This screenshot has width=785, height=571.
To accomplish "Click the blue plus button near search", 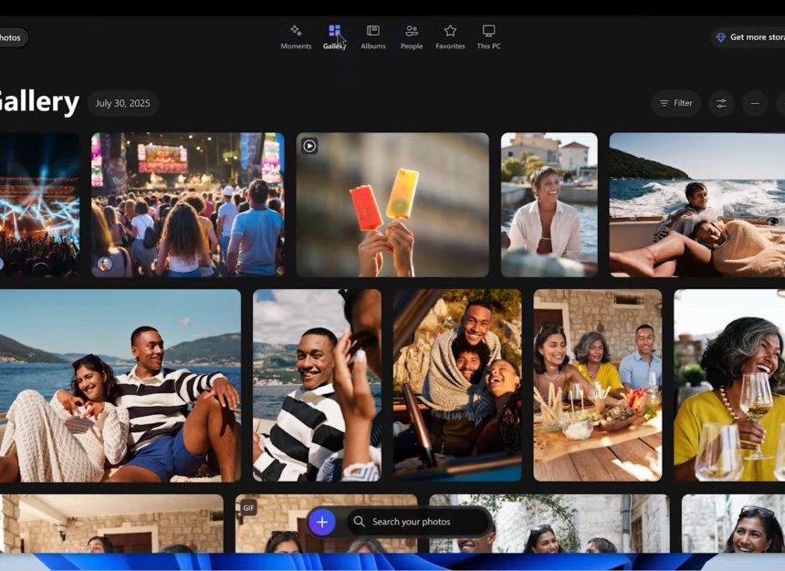I will (x=321, y=521).
